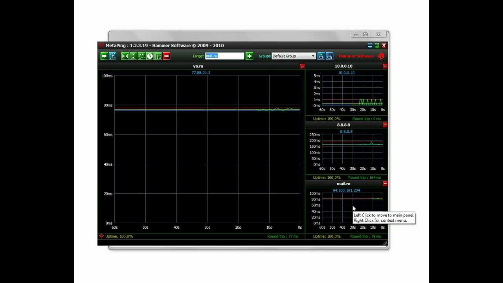This screenshot has height=283, width=503.
Task: Click the mail.ru mini graph
Action: (x=352, y=208)
